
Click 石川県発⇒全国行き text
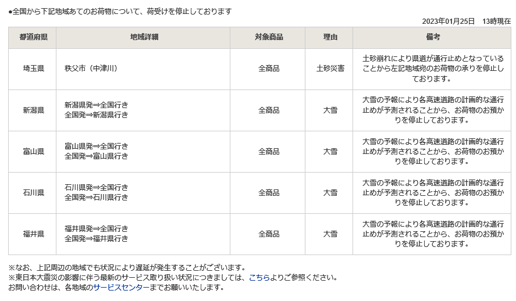96,188
